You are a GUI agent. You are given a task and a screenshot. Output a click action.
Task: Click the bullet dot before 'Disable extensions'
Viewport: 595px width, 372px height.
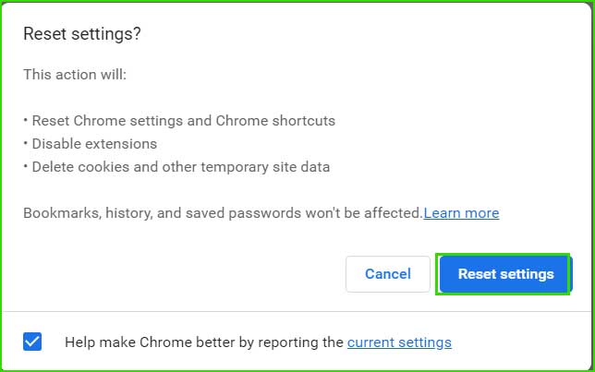click(x=26, y=143)
